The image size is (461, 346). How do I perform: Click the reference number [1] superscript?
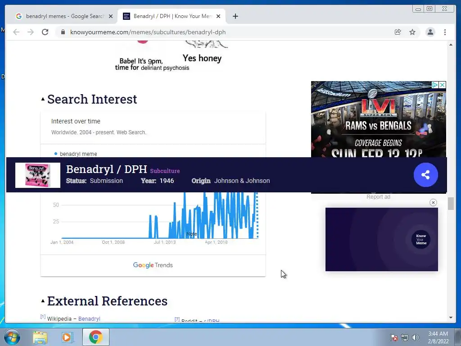pos(43,317)
